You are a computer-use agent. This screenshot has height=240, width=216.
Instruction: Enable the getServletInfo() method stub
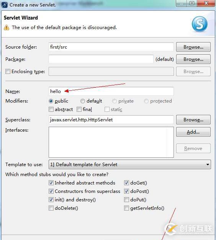tap(126, 208)
